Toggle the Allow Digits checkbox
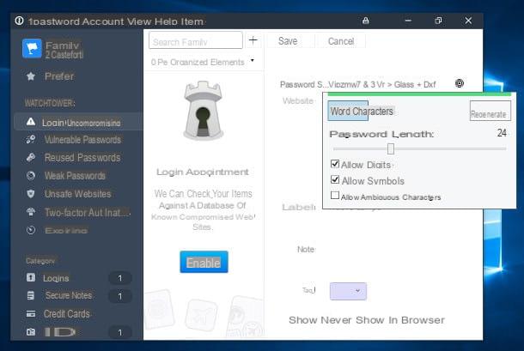 (335, 164)
